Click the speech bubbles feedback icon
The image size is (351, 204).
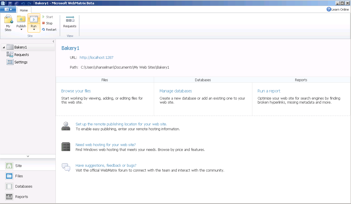click(x=66, y=167)
